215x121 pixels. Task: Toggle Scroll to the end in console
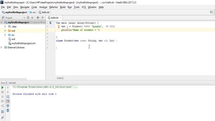pos(8,101)
